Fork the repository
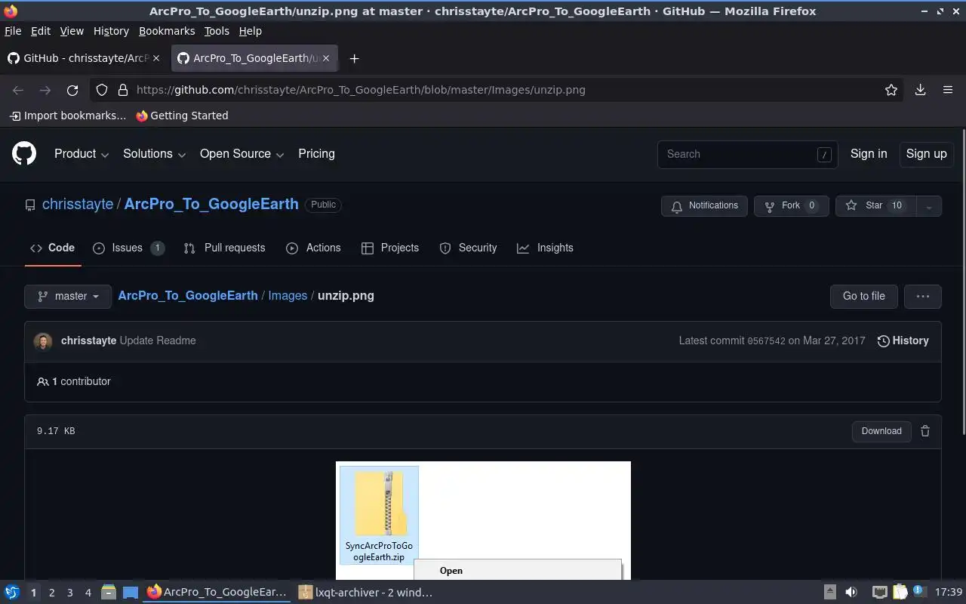 pyautogui.click(x=791, y=205)
